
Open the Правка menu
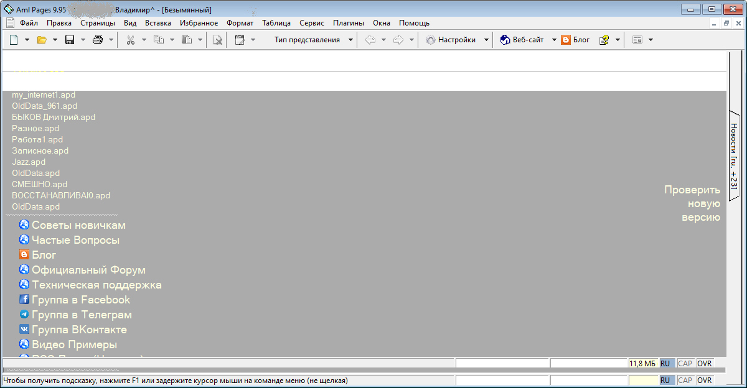coord(59,23)
